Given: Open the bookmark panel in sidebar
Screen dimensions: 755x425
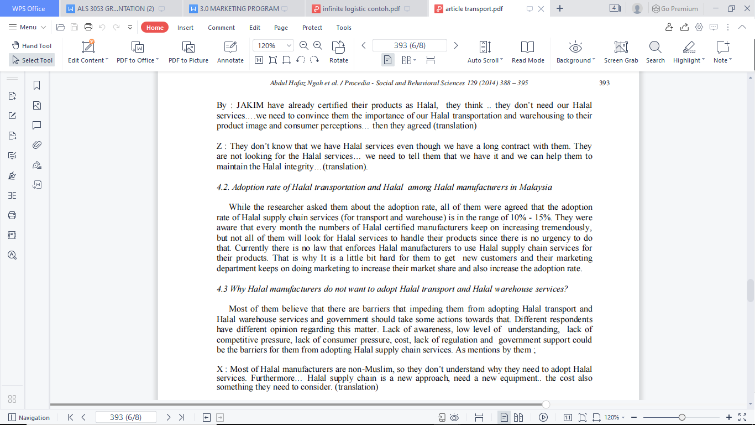Looking at the screenshot, I should (x=37, y=85).
